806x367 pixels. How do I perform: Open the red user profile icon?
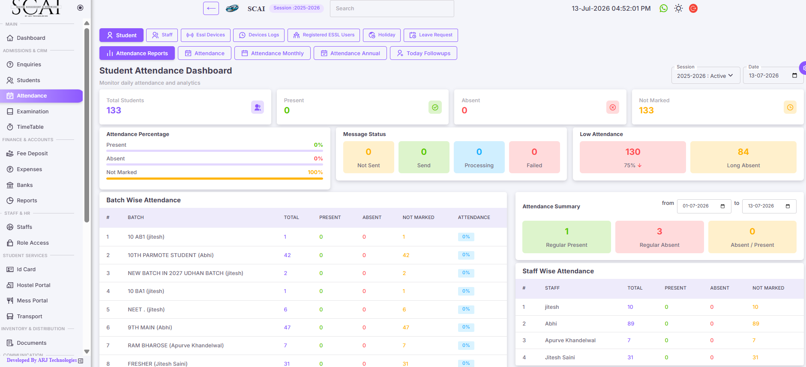tap(693, 8)
